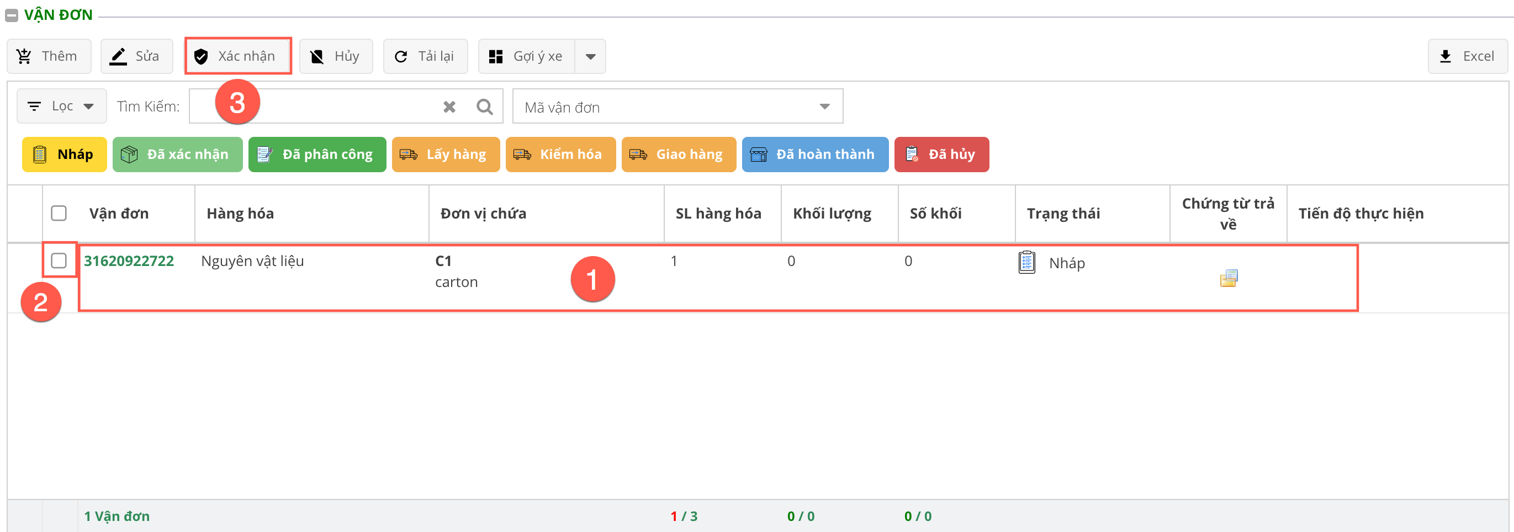The height and width of the screenshot is (532, 1514).
Task: Click the Xác nhận confirm button
Action: pyautogui.click(x=238, y=56)
